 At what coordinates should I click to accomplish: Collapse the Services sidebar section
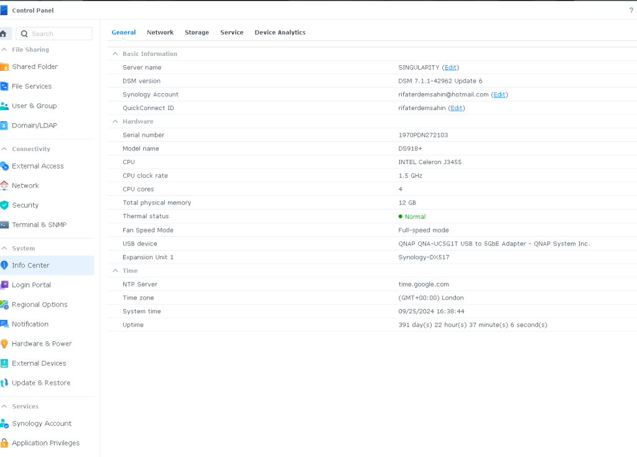coord(4,406)
